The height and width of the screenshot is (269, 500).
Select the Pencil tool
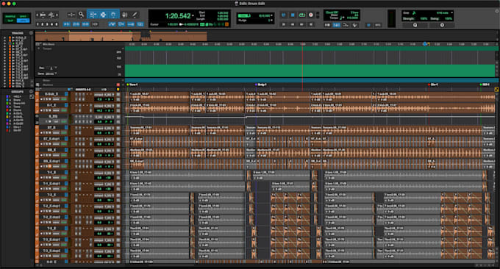(135, 15)
